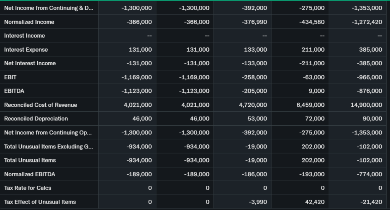390x210 pixels.
Task: Select the Reconciled Cost of Revenue label
Action: point(40,105)
